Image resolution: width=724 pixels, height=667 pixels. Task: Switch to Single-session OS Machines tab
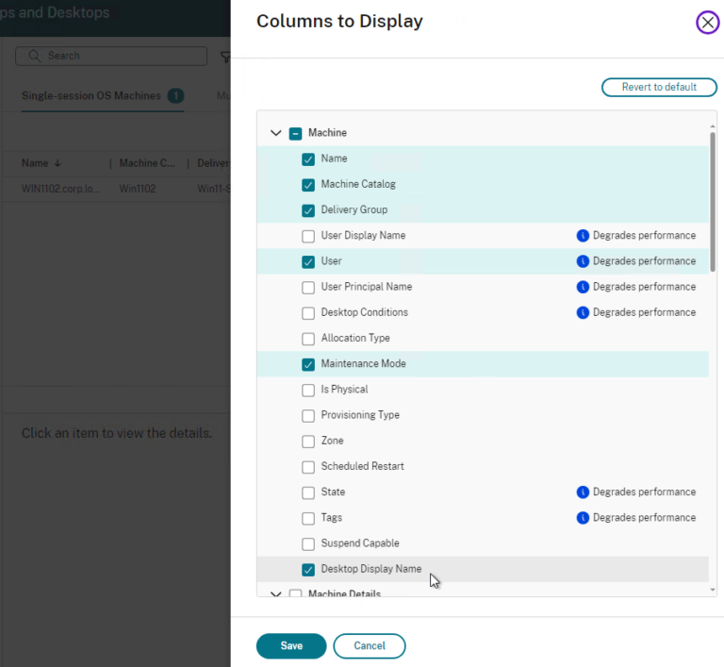coord(93,96)
